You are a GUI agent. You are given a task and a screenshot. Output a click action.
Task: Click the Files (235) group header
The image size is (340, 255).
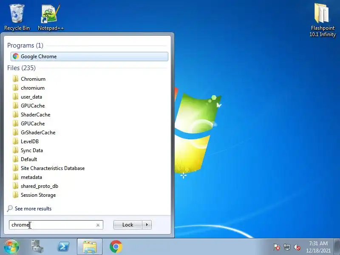point(21,68)
